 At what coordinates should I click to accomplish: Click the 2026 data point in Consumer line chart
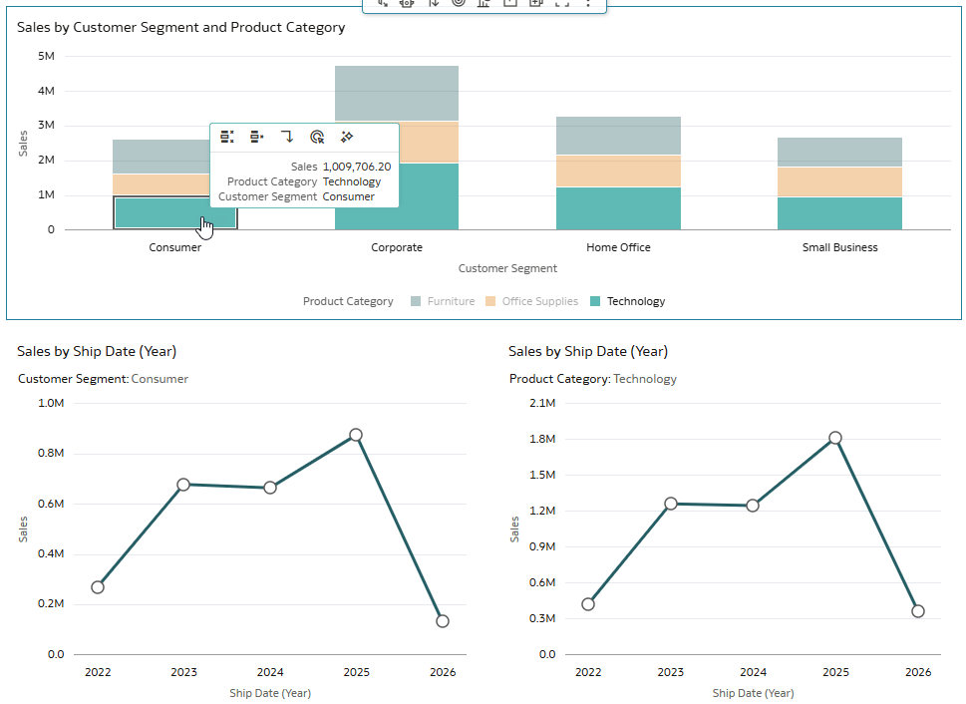(x=443, y=621)
